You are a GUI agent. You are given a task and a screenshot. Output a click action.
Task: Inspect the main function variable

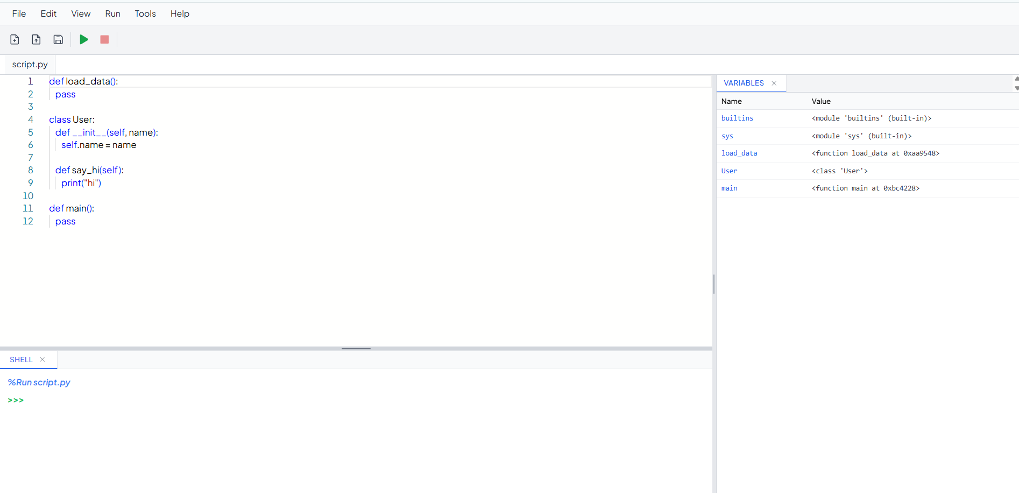point(729,188)
